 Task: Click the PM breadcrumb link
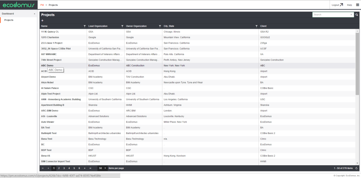(42, 5)
